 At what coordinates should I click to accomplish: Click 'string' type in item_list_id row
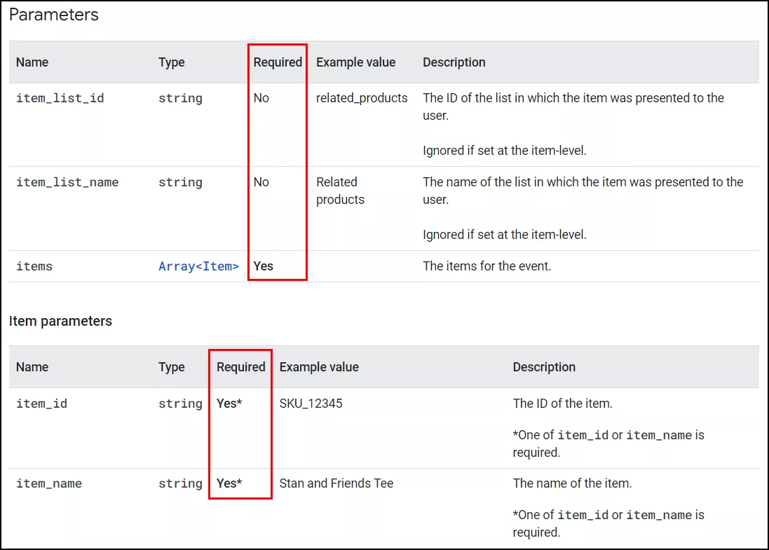(x=180, y=98)
